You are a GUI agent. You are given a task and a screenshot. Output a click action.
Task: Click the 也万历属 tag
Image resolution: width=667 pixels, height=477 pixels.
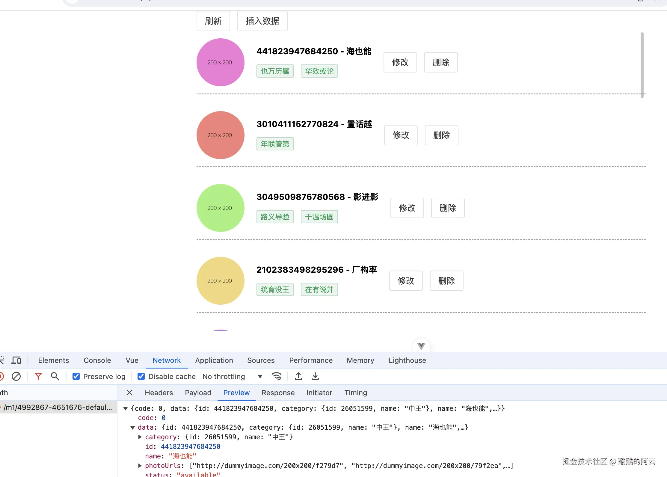click(x=275, y=71)
